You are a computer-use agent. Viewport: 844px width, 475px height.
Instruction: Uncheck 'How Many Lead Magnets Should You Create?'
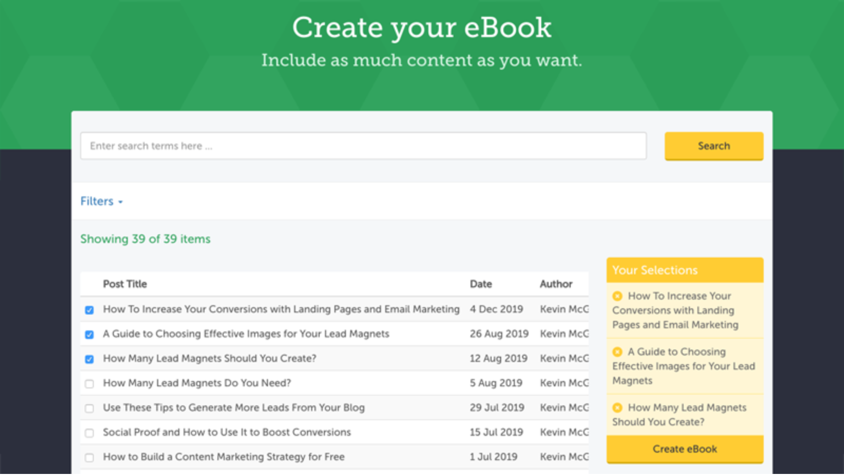89,359
